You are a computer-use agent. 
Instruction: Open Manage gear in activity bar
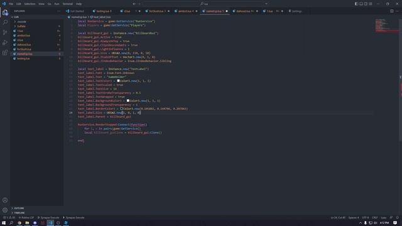tap(5, 210)
